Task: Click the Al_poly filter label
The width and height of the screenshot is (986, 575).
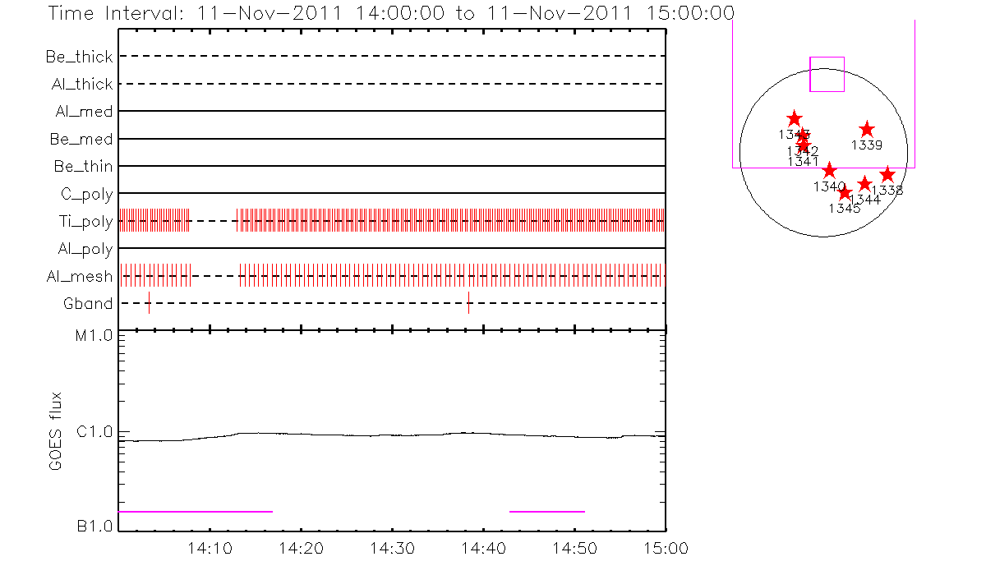Action: (x=85, y=249)
